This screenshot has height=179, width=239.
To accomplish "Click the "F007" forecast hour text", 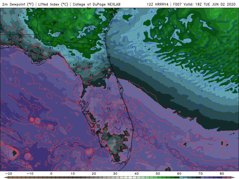I will pyautogui.click(x=177, y=4).
